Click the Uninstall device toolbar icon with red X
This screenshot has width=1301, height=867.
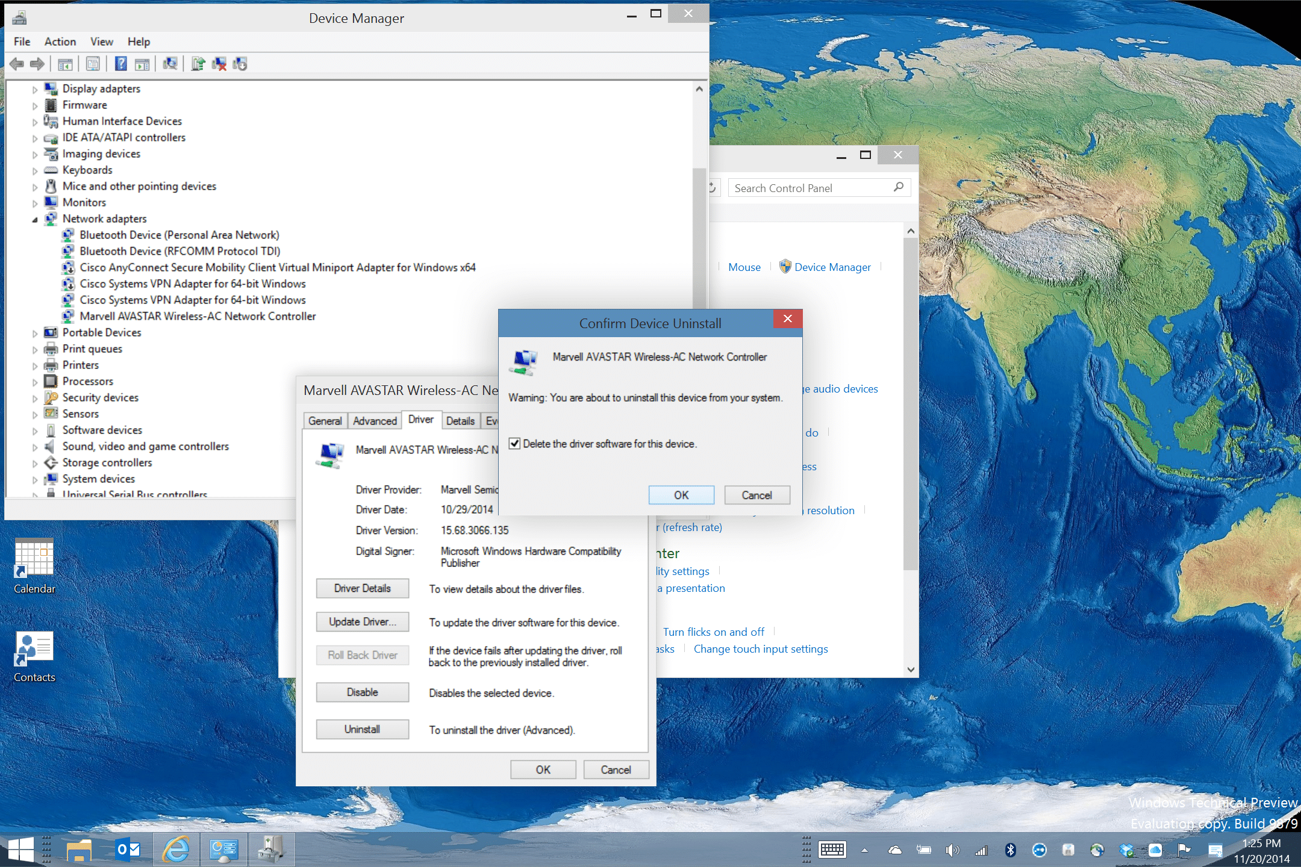(219, 64)
